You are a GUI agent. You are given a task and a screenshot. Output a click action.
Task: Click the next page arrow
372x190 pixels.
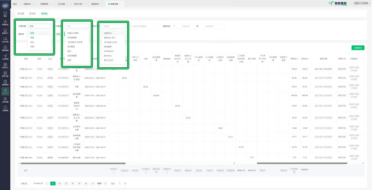[105, 183]
